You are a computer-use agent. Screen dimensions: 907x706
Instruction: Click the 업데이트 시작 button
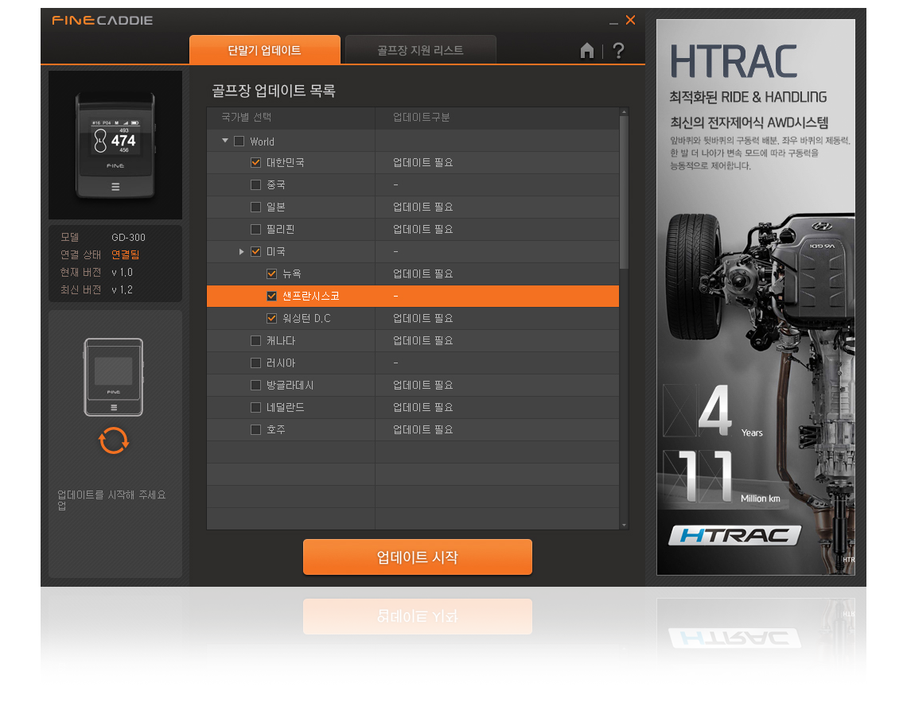(x=418, y=557)
